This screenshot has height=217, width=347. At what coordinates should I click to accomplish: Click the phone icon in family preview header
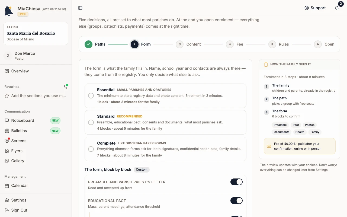[266, 65]
